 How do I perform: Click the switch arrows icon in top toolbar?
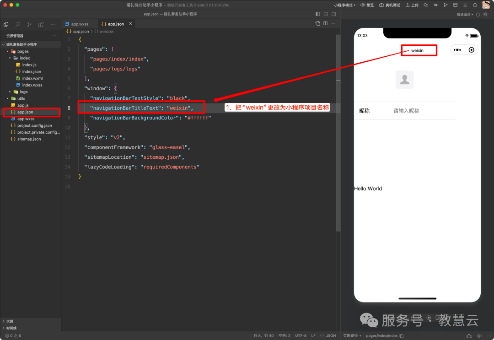(436, 5)
